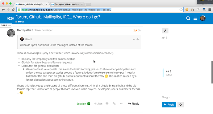Expand Henni's quoted post with chevron
The height and width of the screenshot is (114, 213).
tap(134, 39)
